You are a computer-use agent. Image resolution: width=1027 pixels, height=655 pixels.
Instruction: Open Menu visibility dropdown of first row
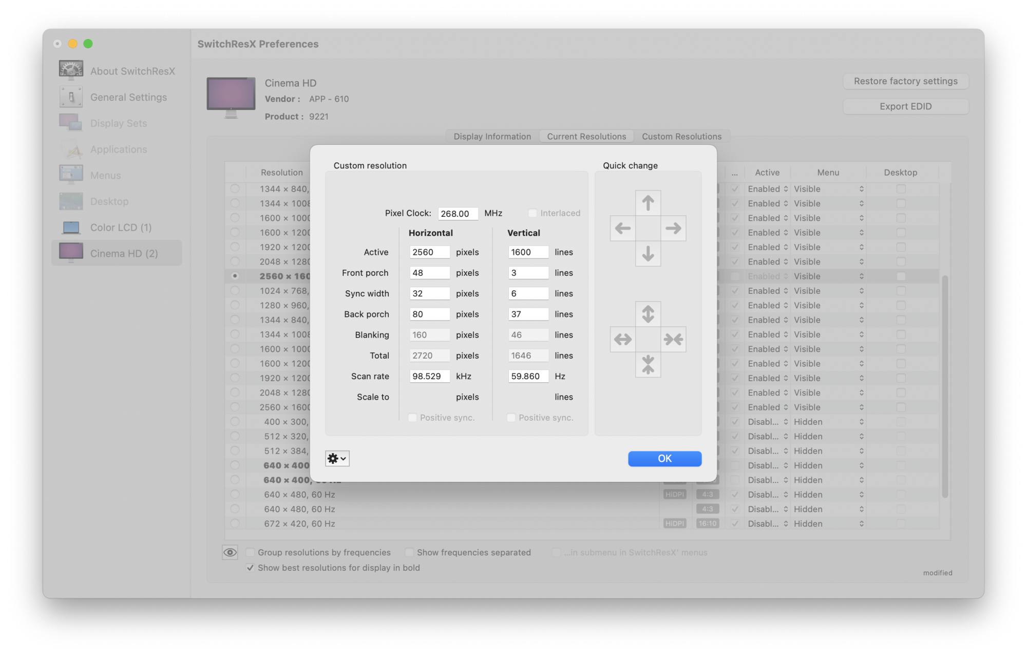coord(828,189)
